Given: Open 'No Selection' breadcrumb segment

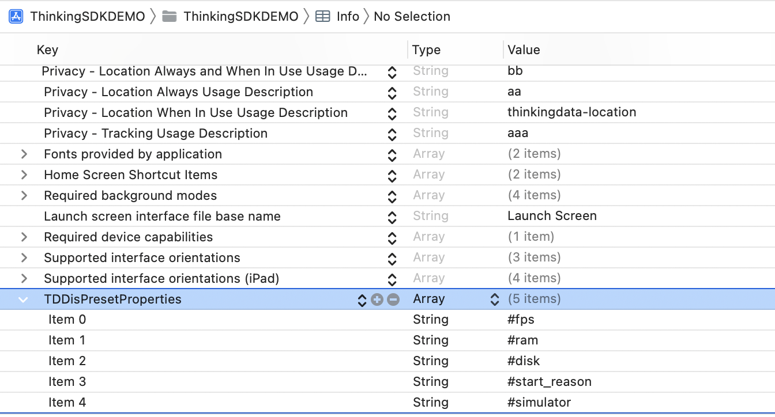Looking at the screenshot, I should [x=412, y=16].
